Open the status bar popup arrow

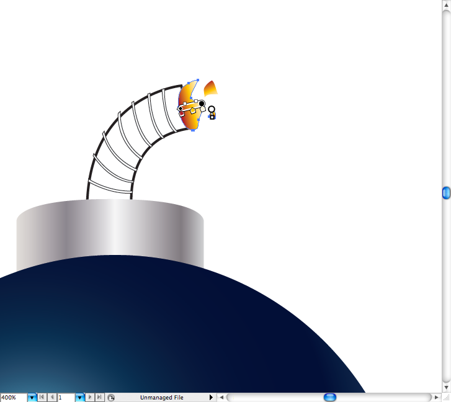coord(211,397)
